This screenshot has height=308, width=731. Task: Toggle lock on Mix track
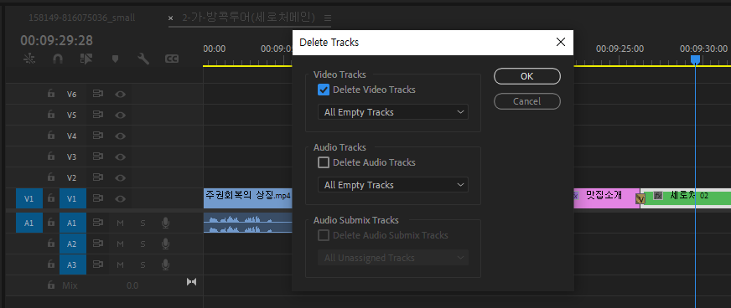[51, 285]
